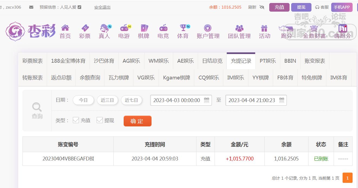The height and width of the screenshot is (188, 358).
Task: Click the start date field 2023-04-03
Action: 181,100
